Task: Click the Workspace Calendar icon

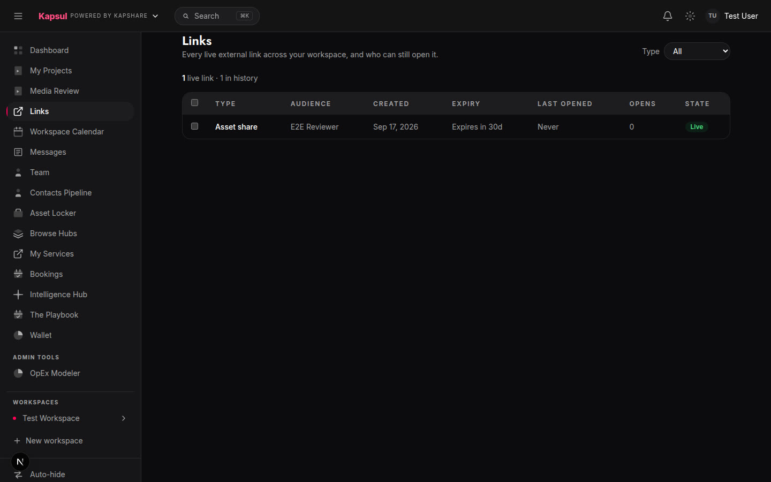Action: pyautogui.click(x=18, y=132)
